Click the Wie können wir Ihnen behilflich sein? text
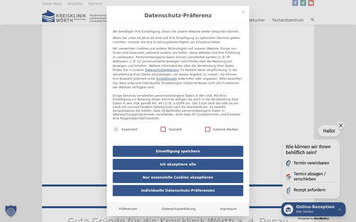This screenshot has width=356, height=222. pyautogui.click(x=308, y=149)
